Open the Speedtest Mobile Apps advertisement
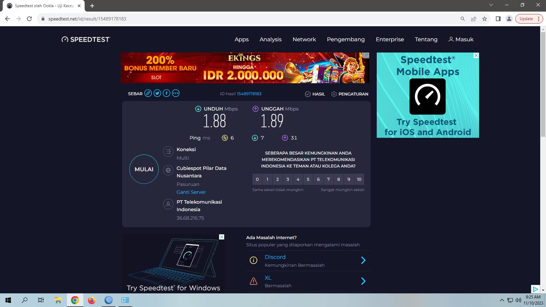 [428, 95]
